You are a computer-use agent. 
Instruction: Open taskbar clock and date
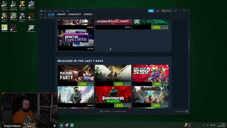coord(221,125)
